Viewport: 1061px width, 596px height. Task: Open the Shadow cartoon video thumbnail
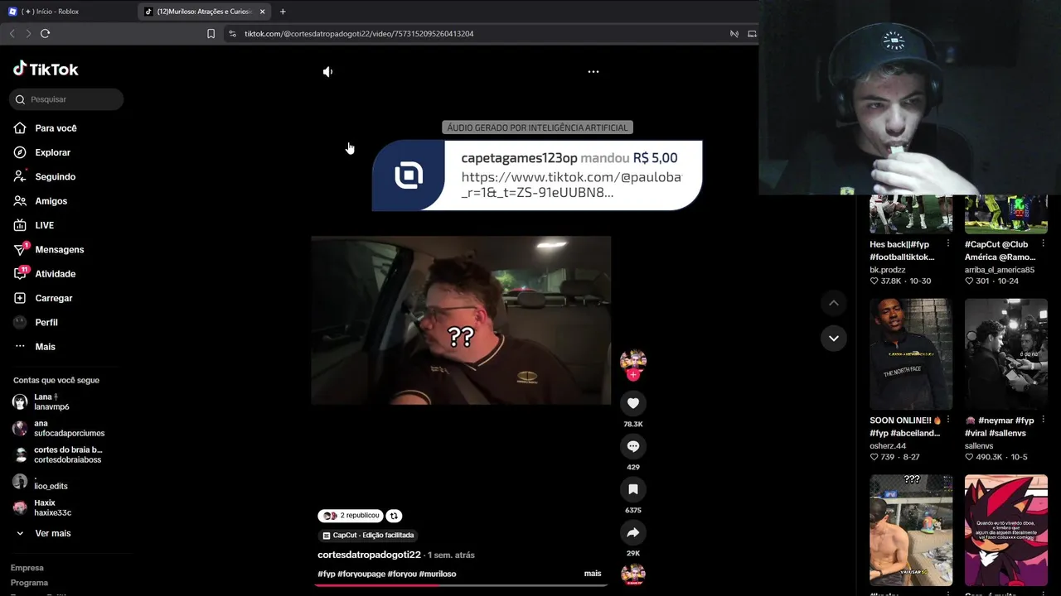[x=1006, y=530]
